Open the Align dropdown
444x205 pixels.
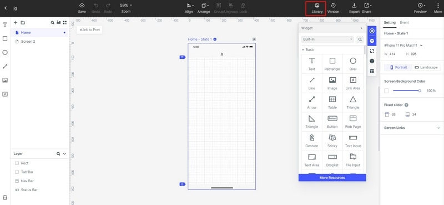[x=189, y=8]
